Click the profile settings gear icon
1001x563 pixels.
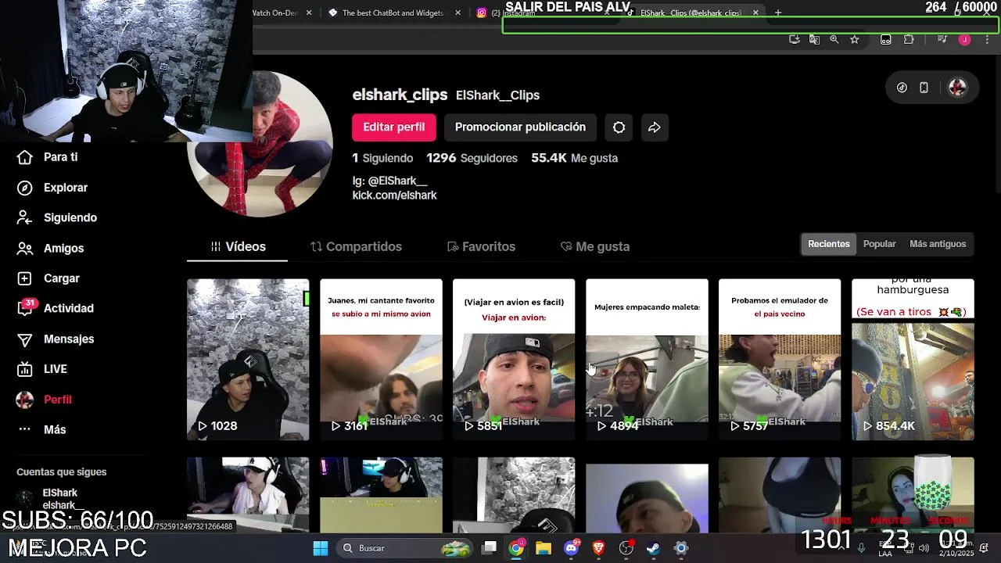tap(619, 127)
